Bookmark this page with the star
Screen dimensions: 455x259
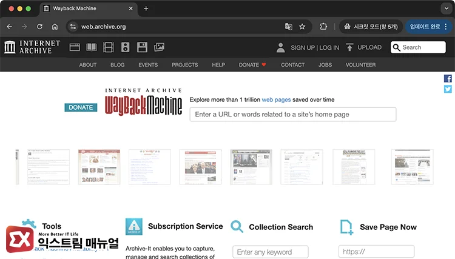(x=302, y=27)
